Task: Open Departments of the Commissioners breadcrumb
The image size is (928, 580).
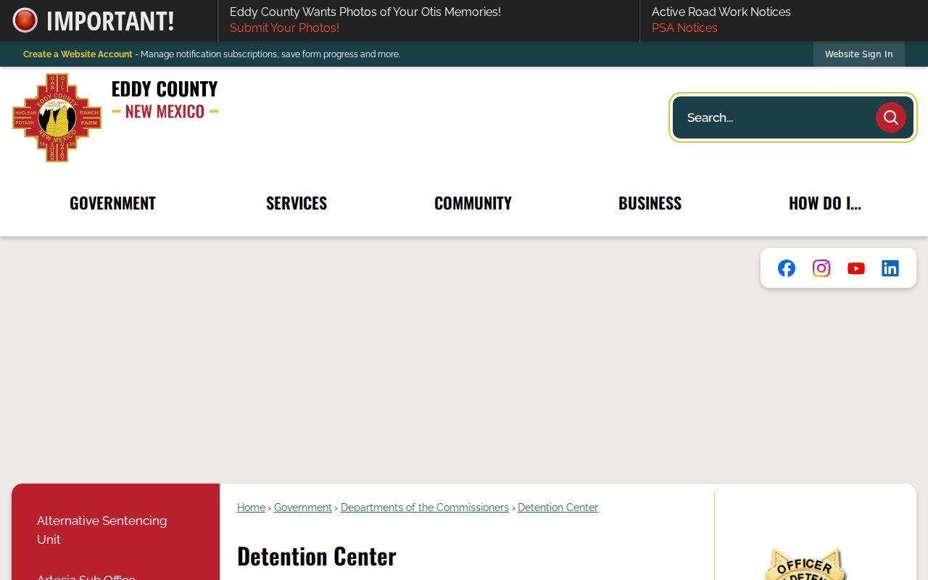Action: [425, 507]
